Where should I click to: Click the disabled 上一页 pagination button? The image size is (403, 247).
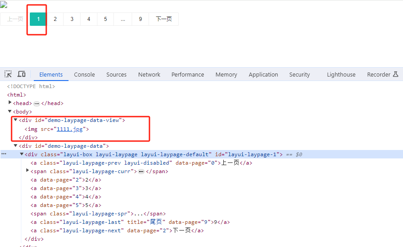pyautogui.click(x=15, y=19)
